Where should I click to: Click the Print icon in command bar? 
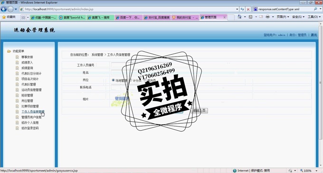(x=267, y=17)
